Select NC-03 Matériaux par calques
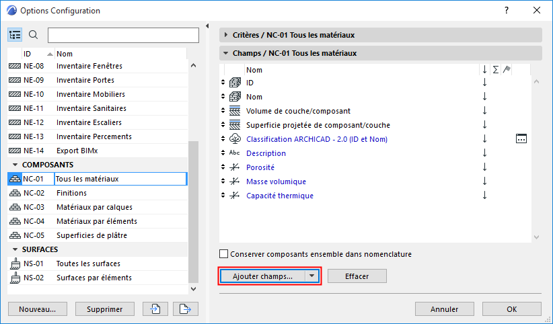This screenshot has width=553, height=324. pos(98,207)
